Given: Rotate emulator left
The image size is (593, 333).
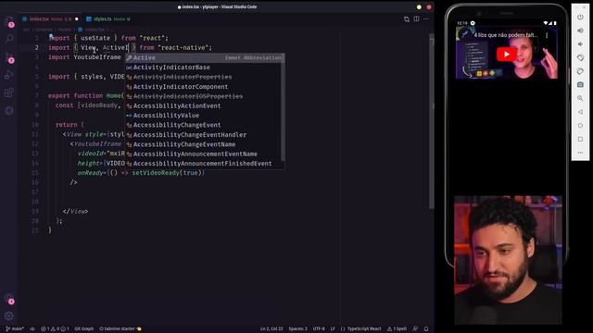Looking at the screenshot, I should [580, 57].
